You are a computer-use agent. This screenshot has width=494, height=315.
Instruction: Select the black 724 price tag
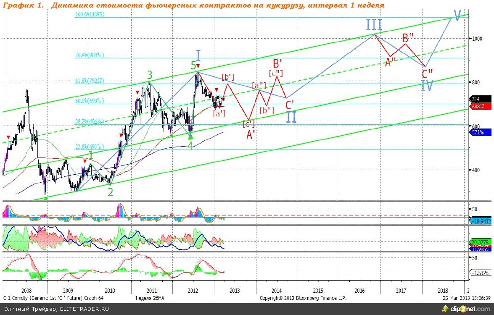pos(476,100)
